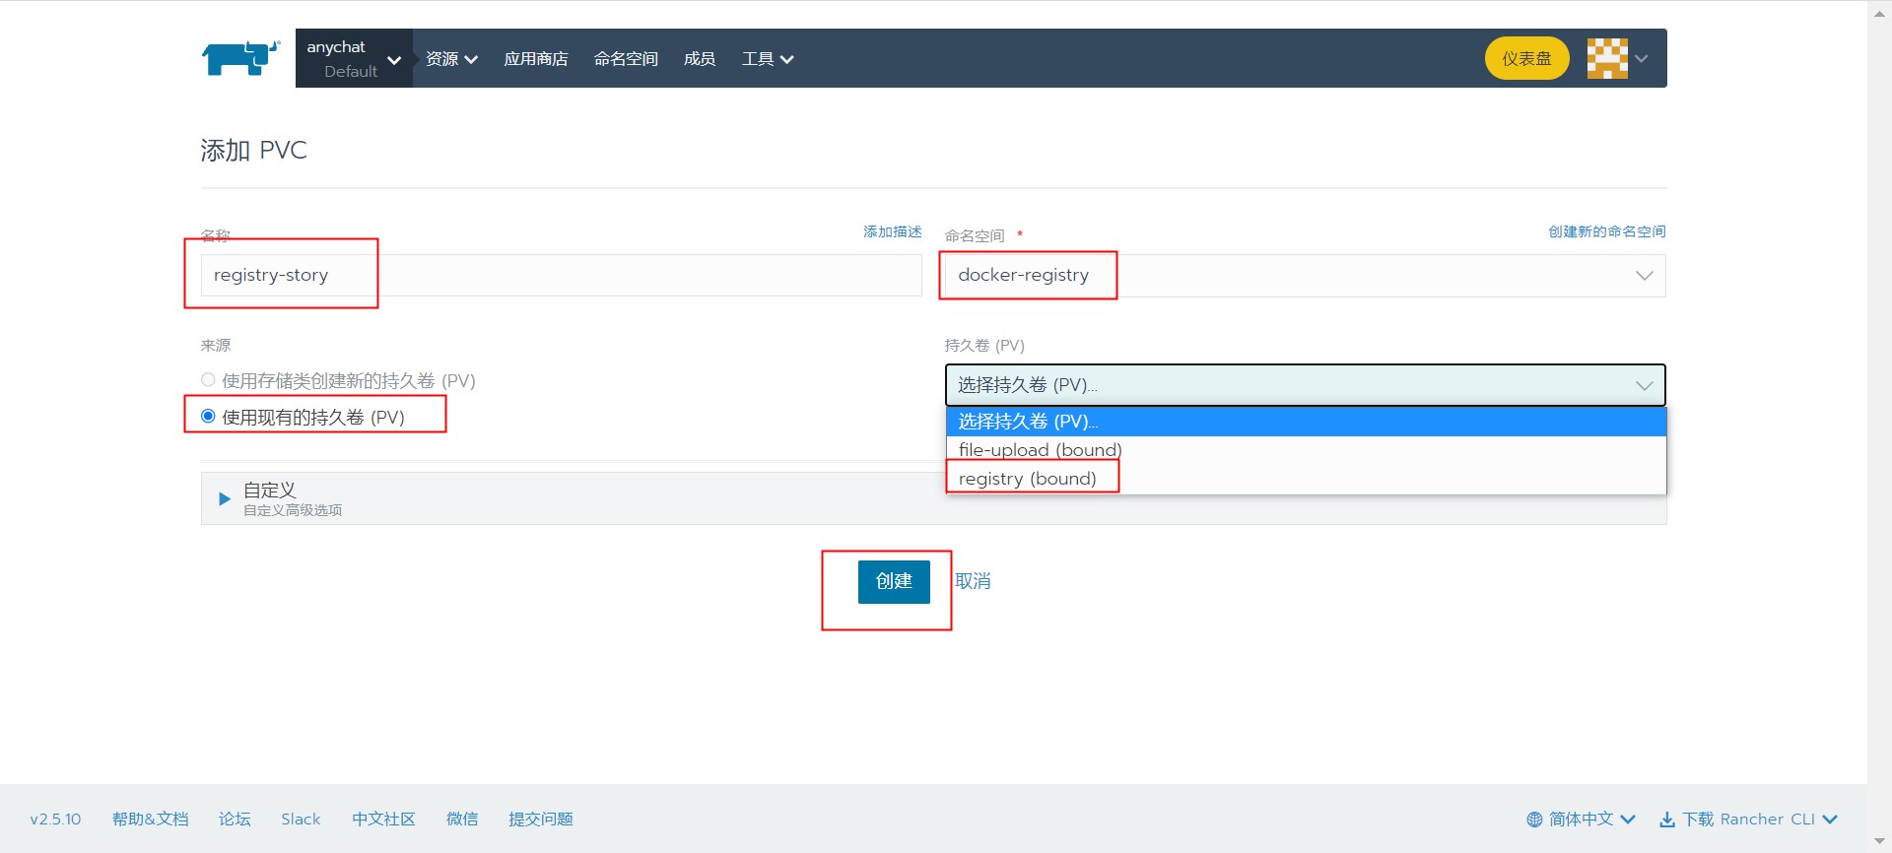Go to 命名空间 in the navbar
The image size is (1892, 853).
coord(626,59)
